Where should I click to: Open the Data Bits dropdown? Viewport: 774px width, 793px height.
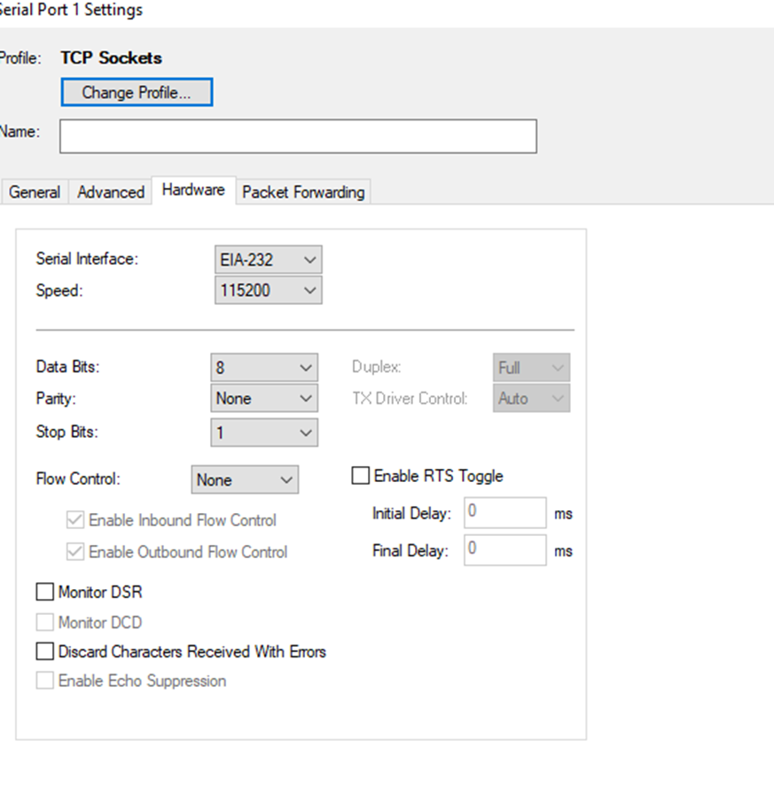click(264, 368)
